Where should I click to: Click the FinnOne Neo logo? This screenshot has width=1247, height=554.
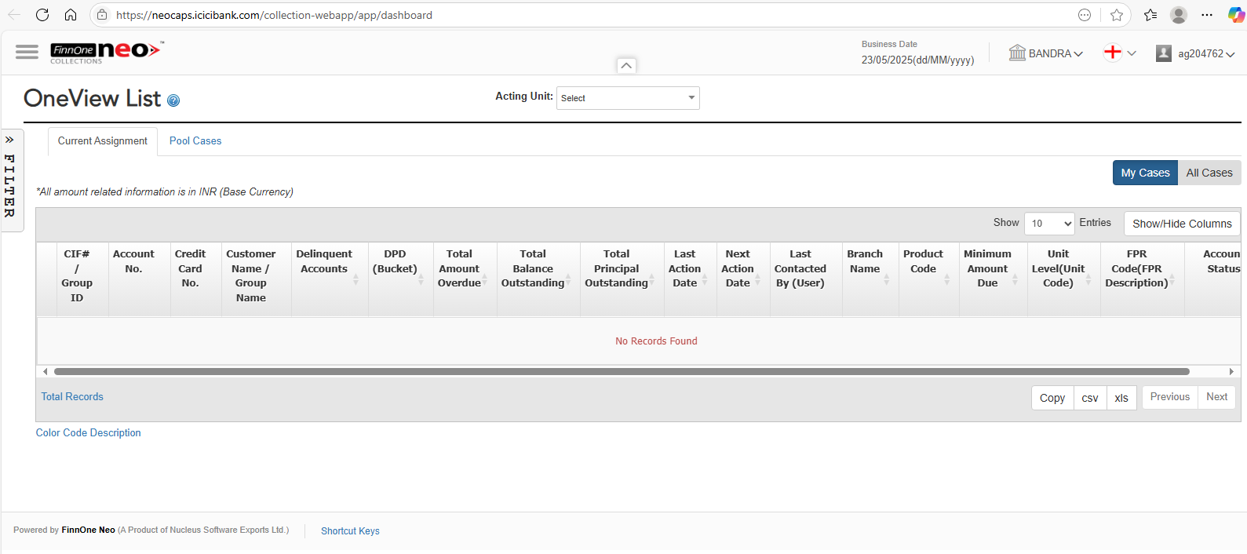[x=105, y=53]
